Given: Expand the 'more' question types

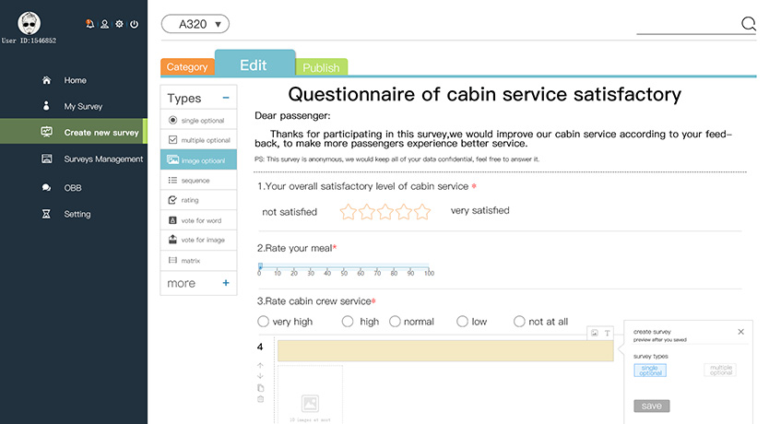Looking at the screenshot, I should (226, 283).
